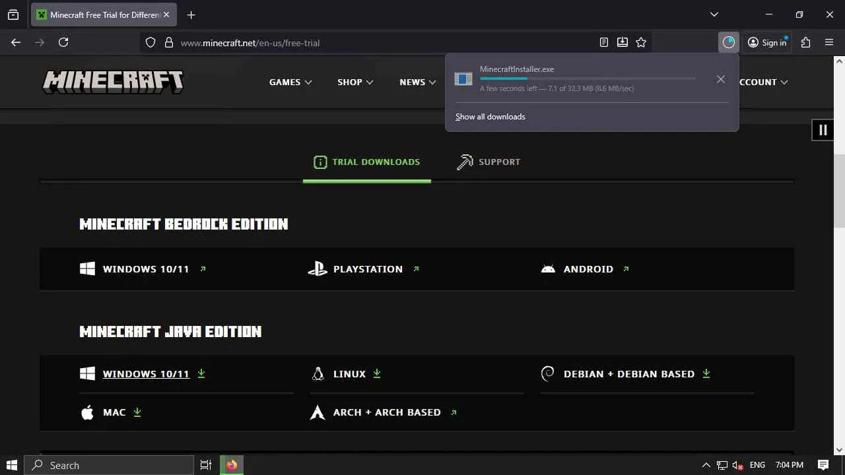
Task: Download Java Edition for Mac
Action: (x=111, y=412)
